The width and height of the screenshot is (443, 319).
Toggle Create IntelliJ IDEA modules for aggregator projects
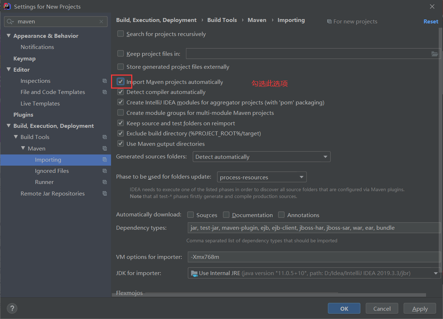(x=121, y=103)
